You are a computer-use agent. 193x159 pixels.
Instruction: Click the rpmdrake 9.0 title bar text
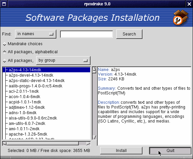97,4
